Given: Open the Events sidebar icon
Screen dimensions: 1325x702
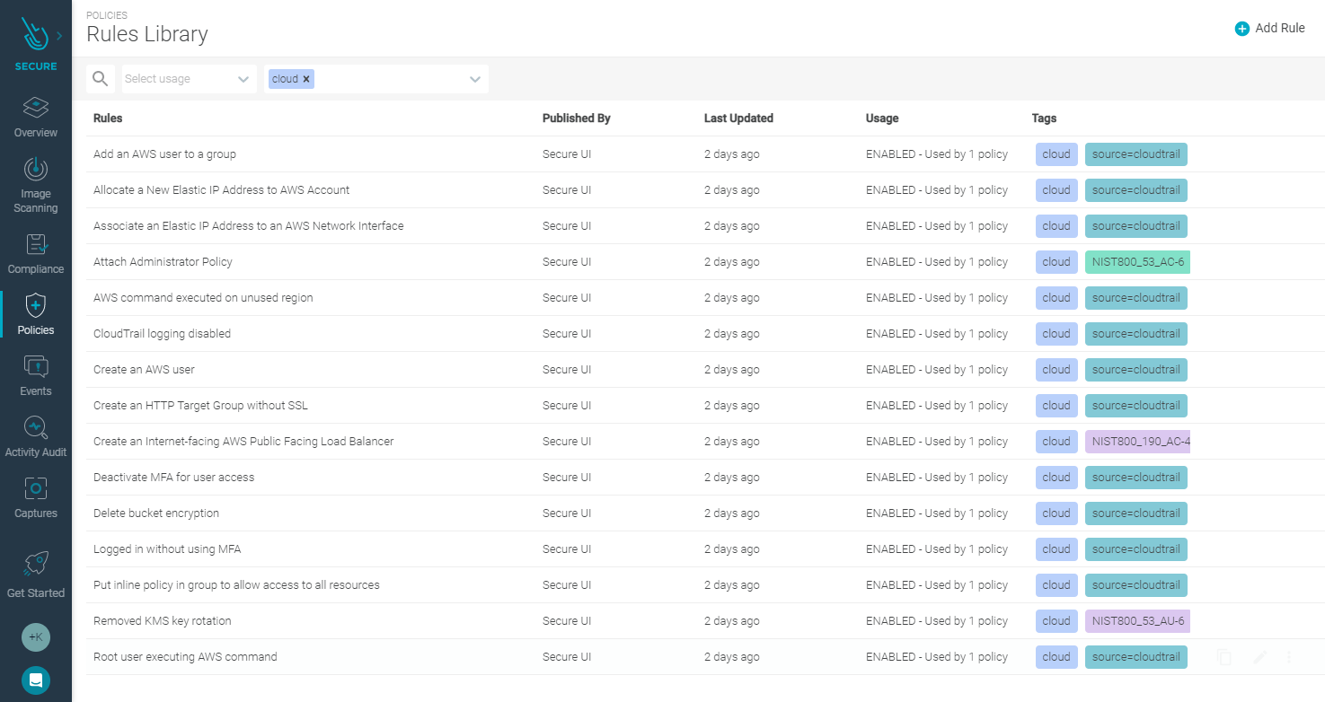Looking at the screenshot, I should 36,366.
